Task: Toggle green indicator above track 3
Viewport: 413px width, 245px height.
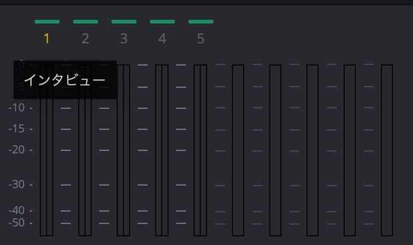Action: (x=124, y=21)
